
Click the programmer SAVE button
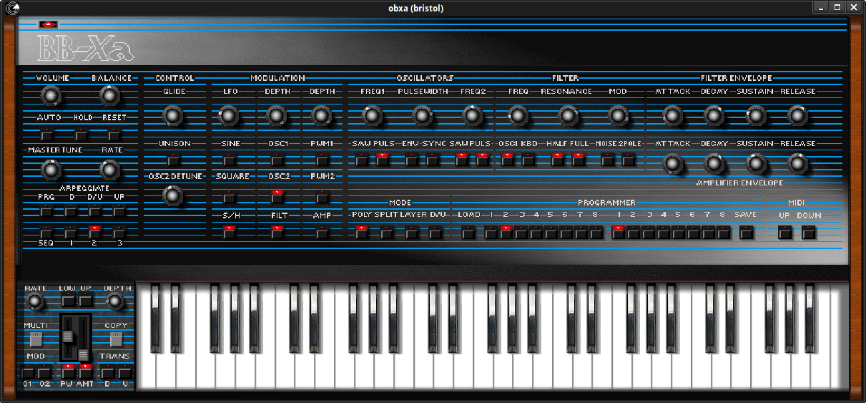[x=747, y=232]
